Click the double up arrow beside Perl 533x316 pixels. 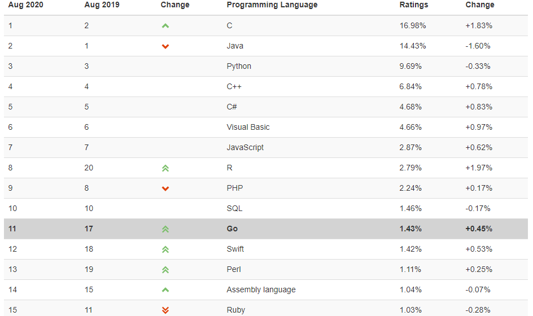[165, 270]
